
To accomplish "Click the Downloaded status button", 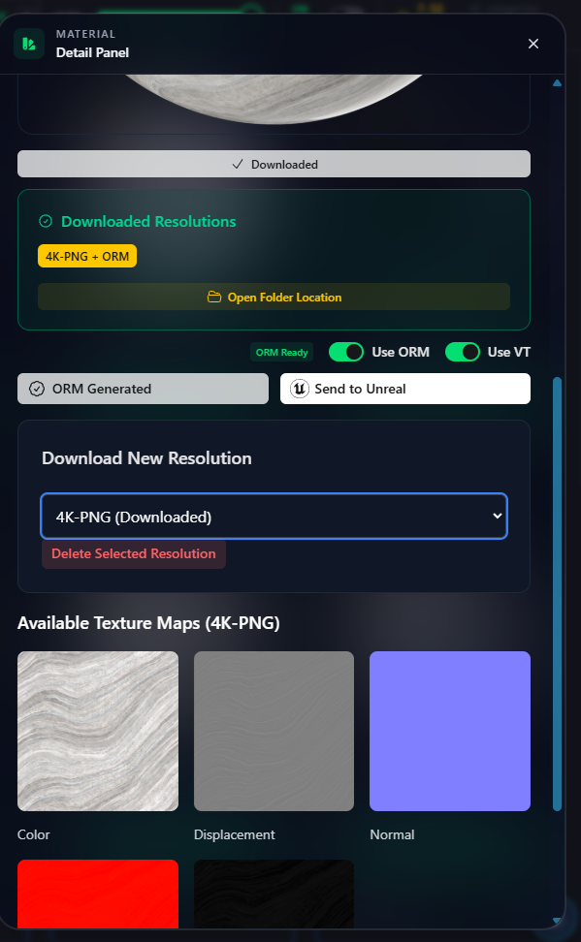I will pos(274,164).
